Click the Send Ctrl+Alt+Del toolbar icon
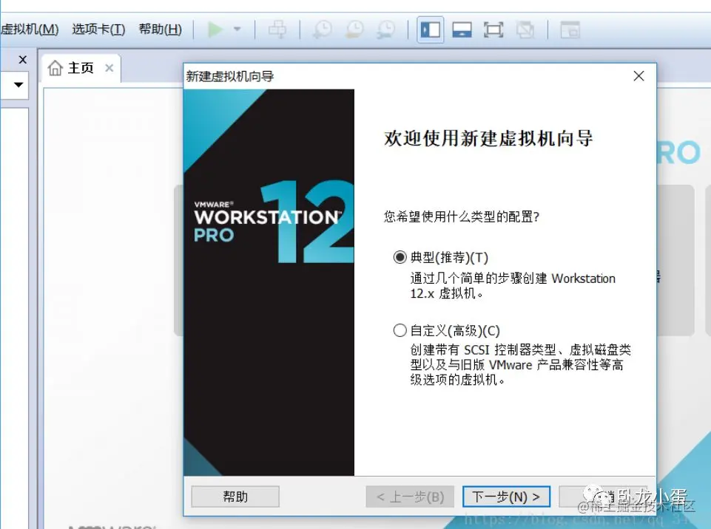The image size is (711, 529). 277,30
